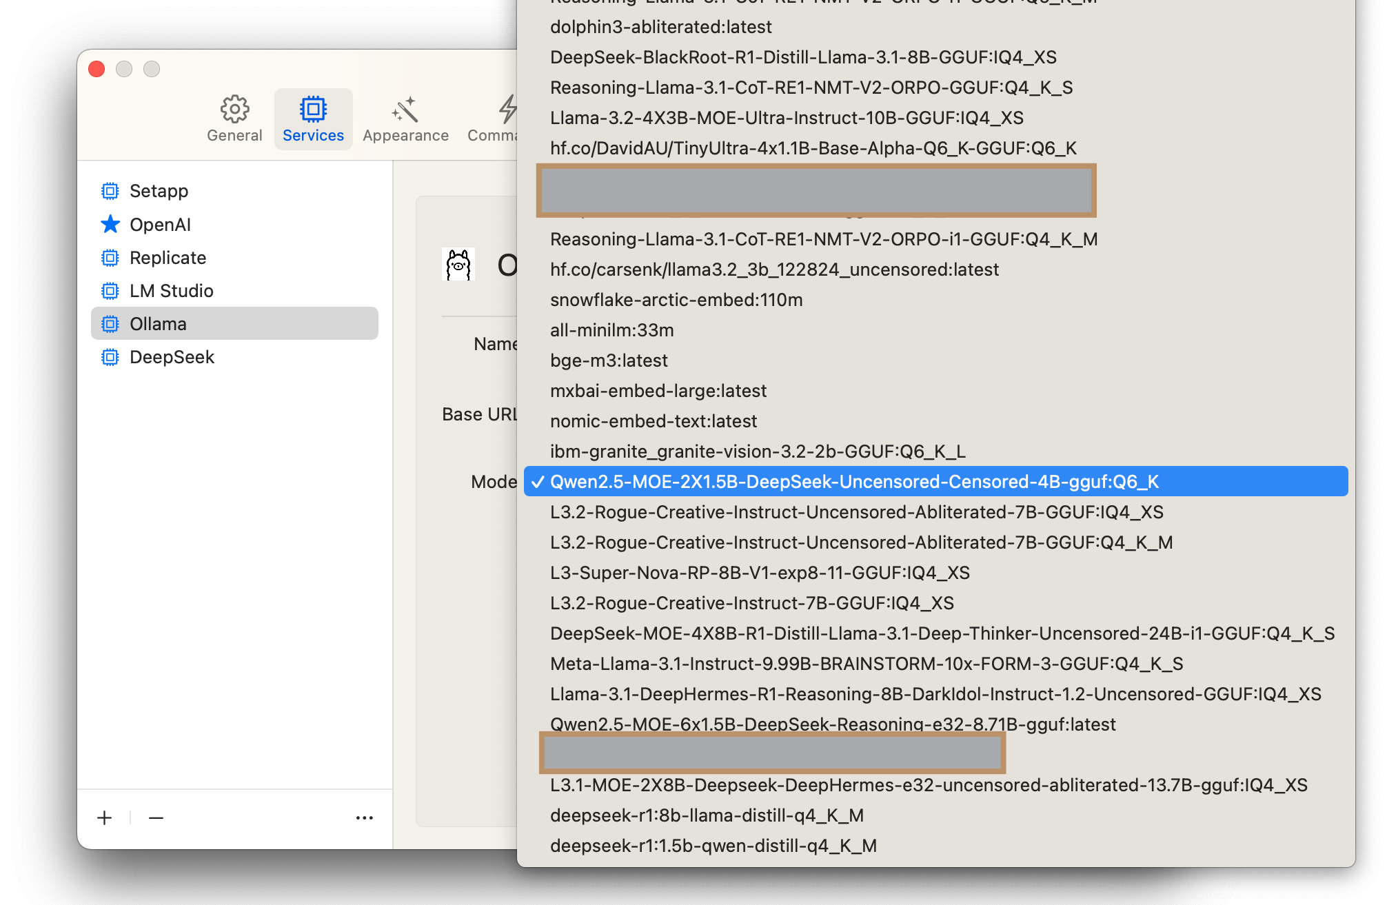Choose mxbai-embed-large:latest model
The height and width of the screenshot is (905, 1387).
[936, 391]
